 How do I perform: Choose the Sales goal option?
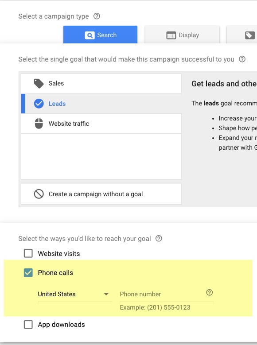[x=101, y=83]
